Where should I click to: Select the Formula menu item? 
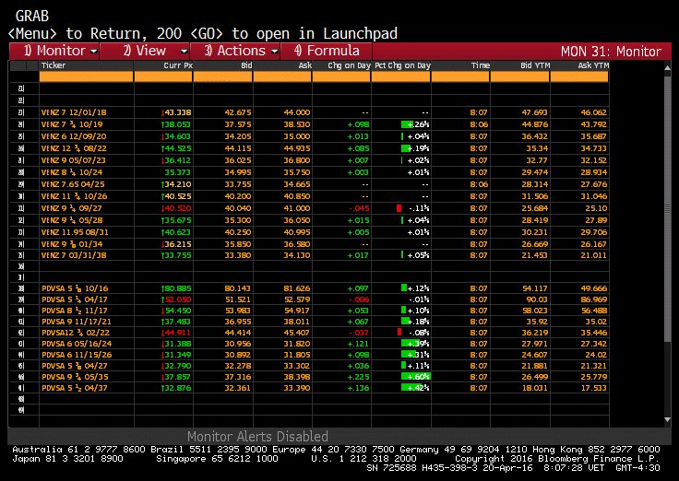click(326, 51)
